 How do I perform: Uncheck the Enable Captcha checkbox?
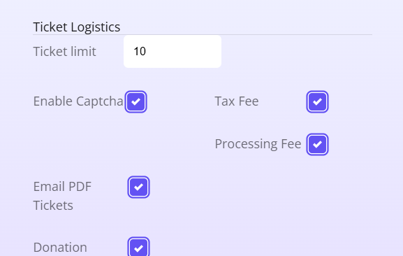(135, 101)
